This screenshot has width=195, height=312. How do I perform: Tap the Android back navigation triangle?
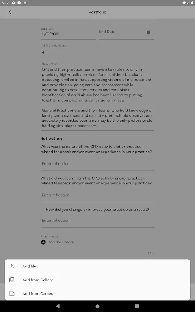click(58, 306)
